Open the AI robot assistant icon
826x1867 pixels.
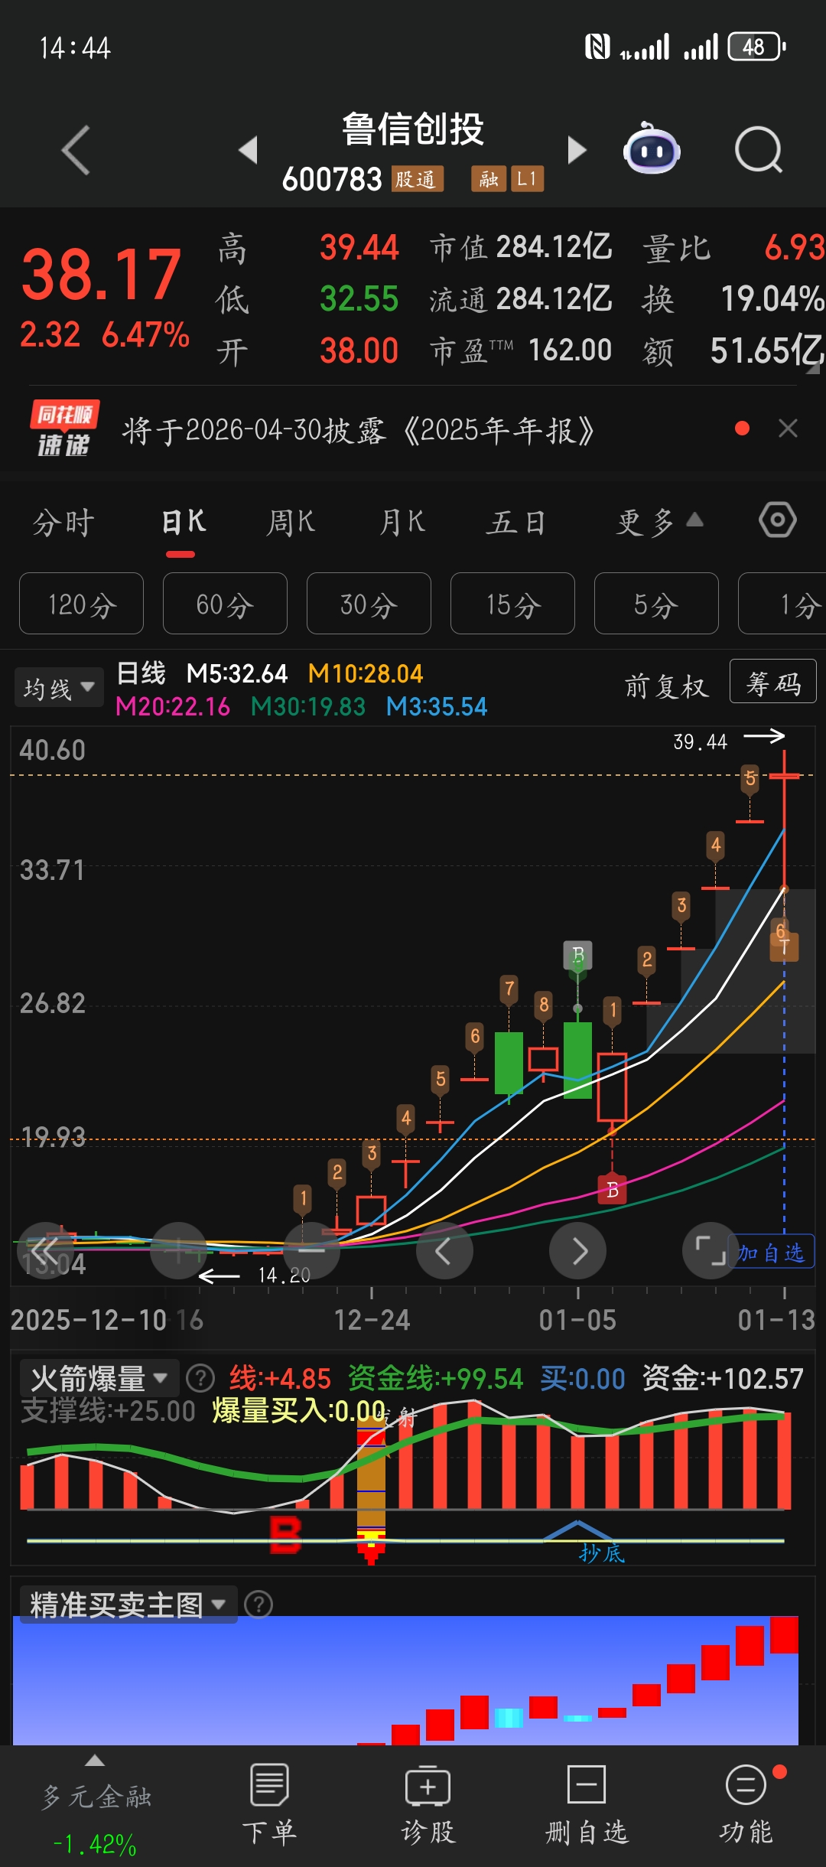coord(652,150)
